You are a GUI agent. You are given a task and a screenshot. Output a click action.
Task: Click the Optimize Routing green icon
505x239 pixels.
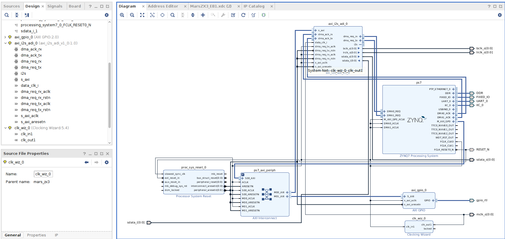pos(264,15)
